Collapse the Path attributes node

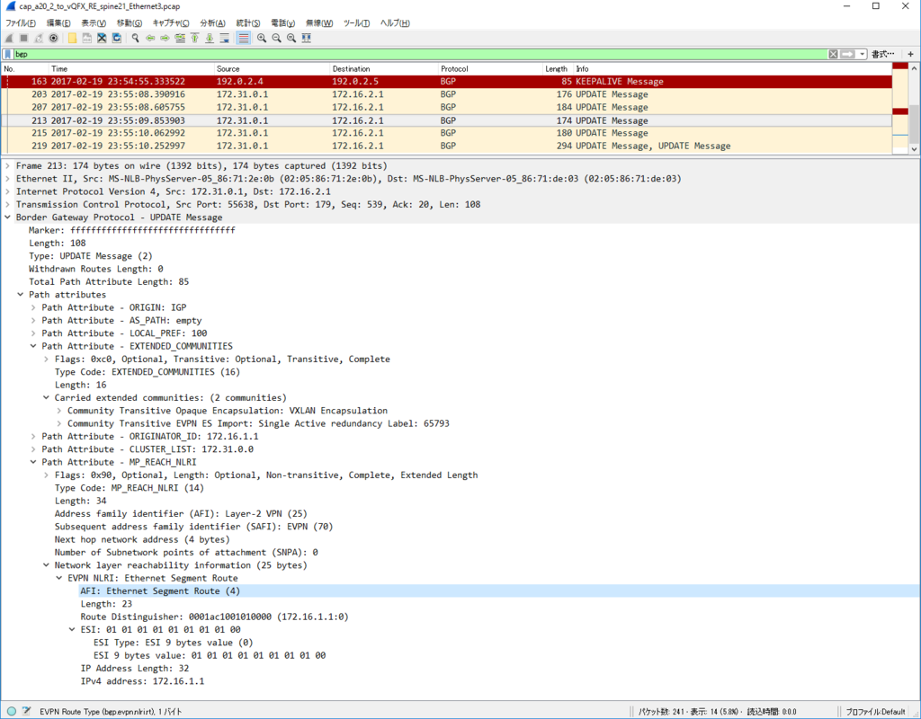[x=21, y=295]
